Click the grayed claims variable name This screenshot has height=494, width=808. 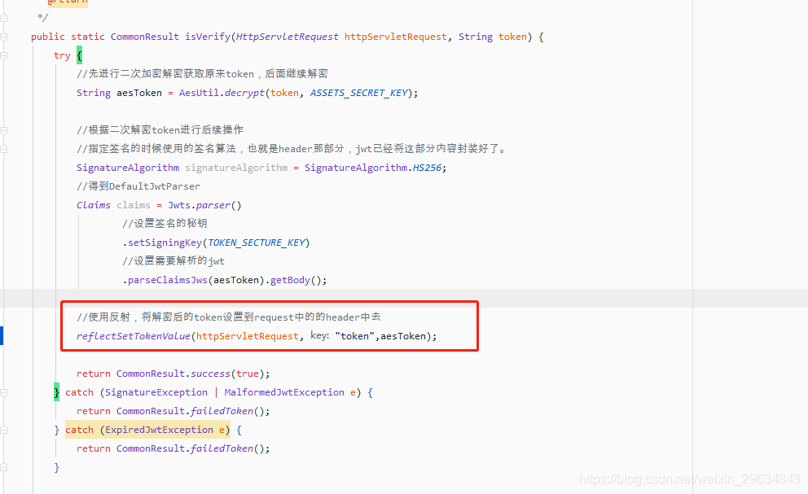coord(134,205)
